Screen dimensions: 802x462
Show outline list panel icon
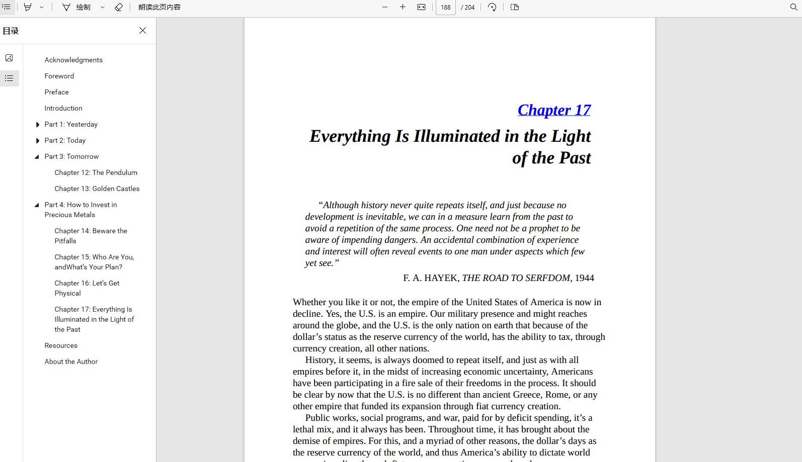[9, 78]
